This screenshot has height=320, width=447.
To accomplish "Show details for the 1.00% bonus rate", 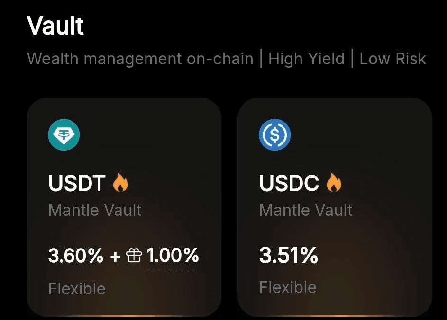I will (173, 256).
